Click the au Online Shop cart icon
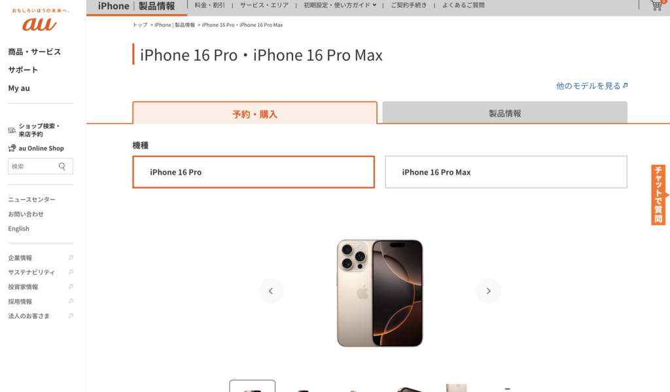Screen dimensions: 670x392 coord(12,149)
